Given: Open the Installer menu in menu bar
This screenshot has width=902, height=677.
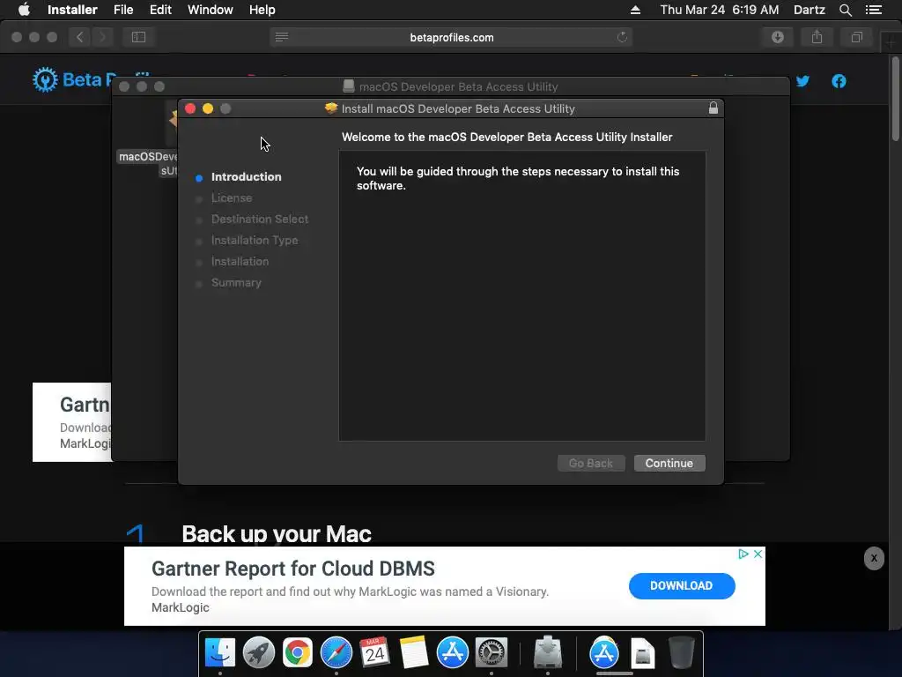Looking at the screenshot, I should pyautogui.click(x=72, y=10).
